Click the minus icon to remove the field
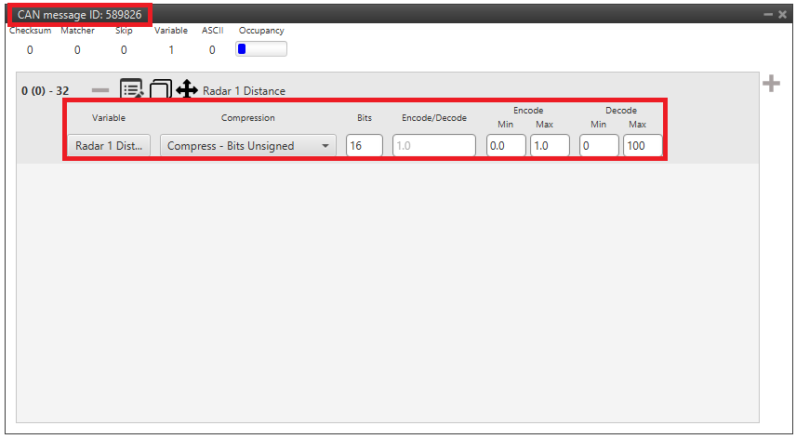This screenshot has height=439, width=796. 100,90
